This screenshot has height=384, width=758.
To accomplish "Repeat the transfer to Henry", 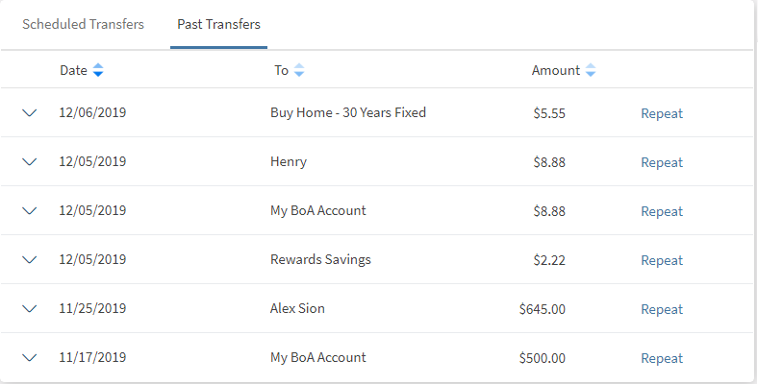I will point(662,162).
